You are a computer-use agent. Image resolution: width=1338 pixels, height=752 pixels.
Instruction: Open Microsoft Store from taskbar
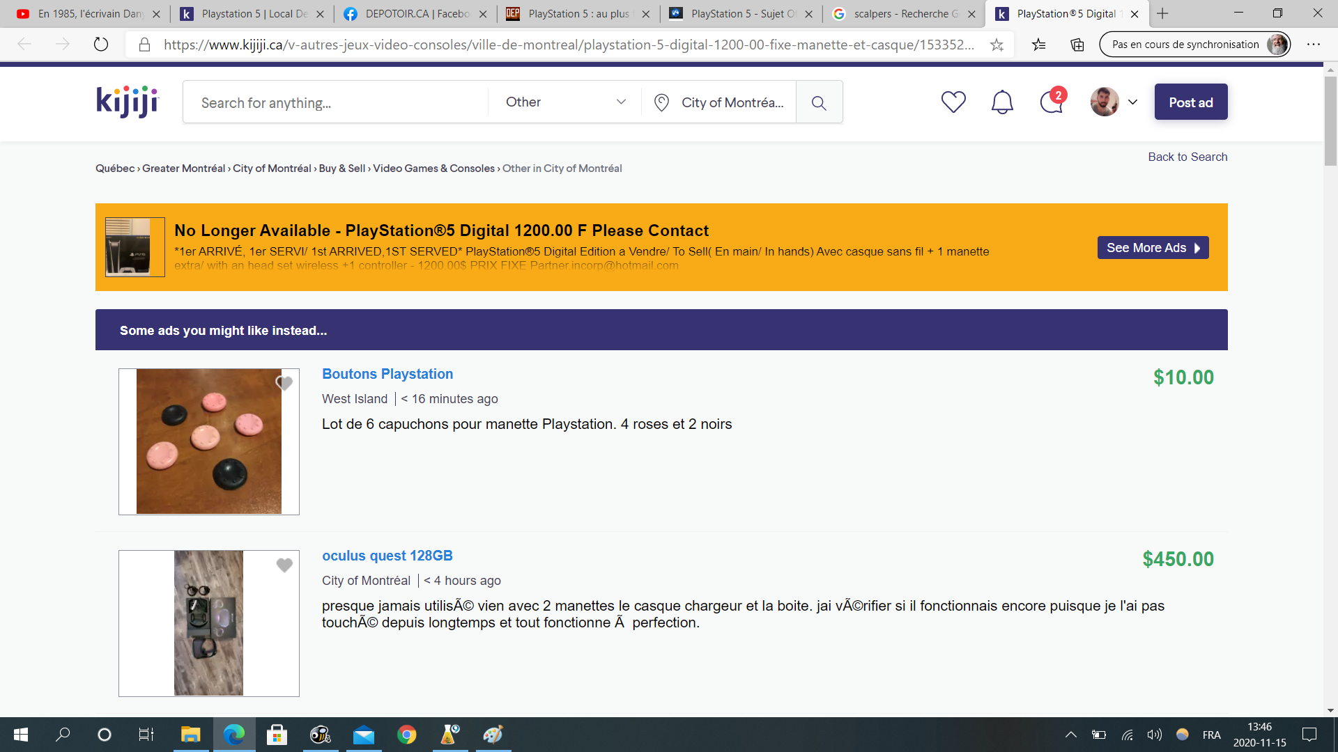point(277,735)
